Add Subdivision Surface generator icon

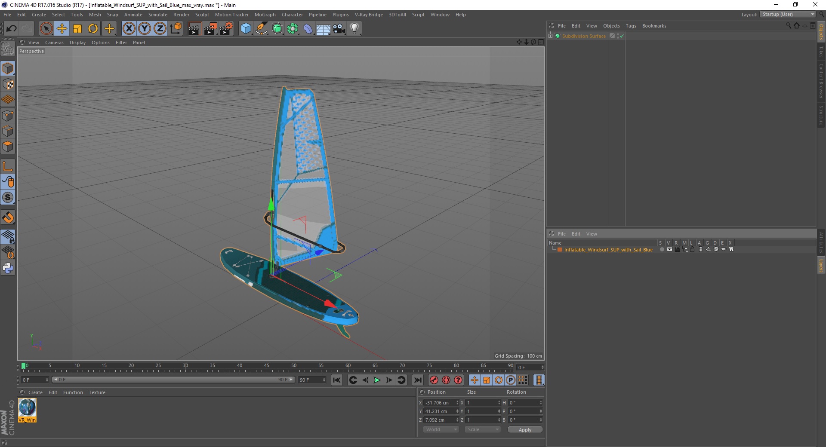[277, 29]
